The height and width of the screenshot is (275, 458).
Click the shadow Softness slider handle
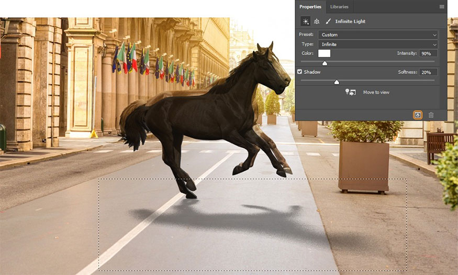click(x=337, y=82)
